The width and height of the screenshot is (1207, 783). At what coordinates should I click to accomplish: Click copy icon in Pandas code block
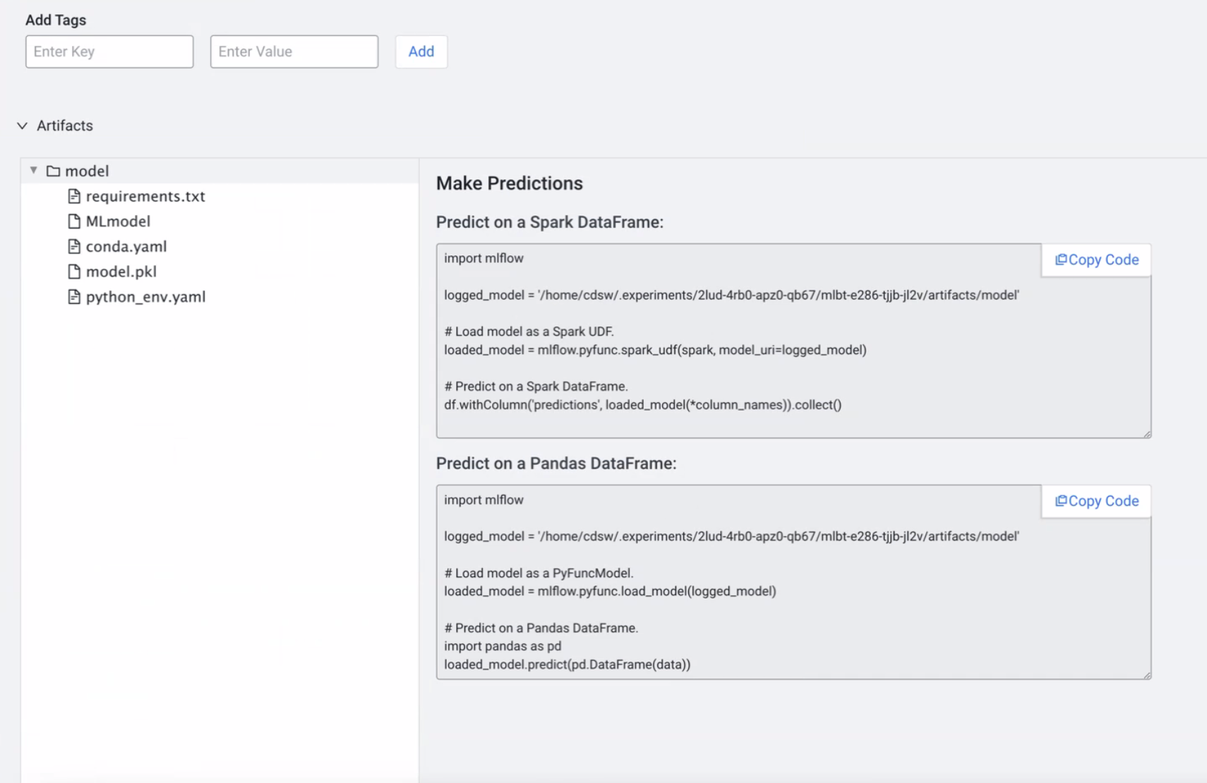click(1060, 501)
